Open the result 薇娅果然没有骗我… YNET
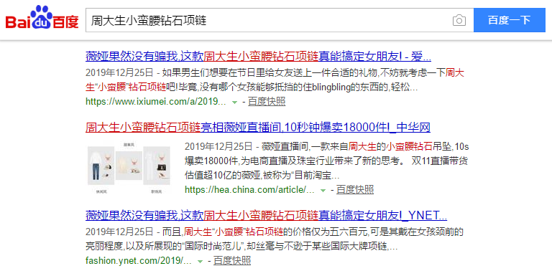Viewport: 552px width, 271px height. 266,215
